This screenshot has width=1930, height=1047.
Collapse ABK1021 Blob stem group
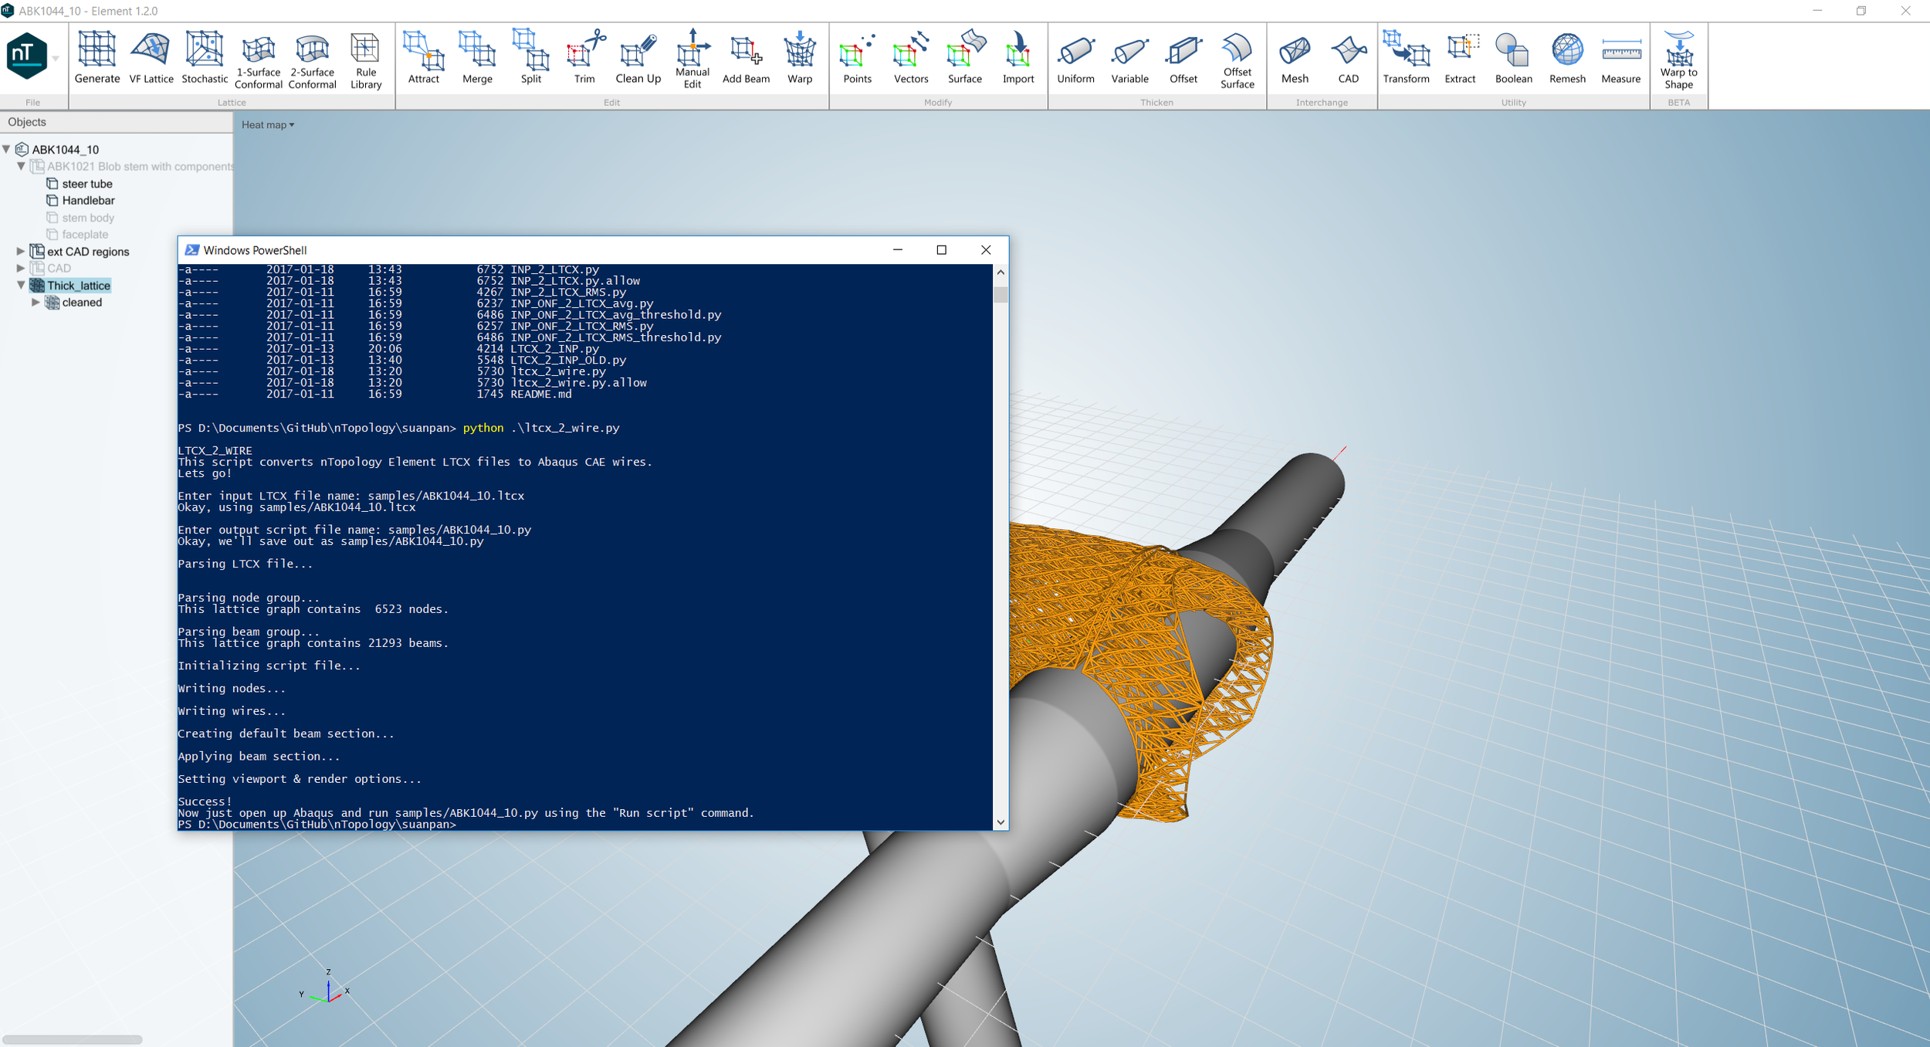[x=21, y=166]
